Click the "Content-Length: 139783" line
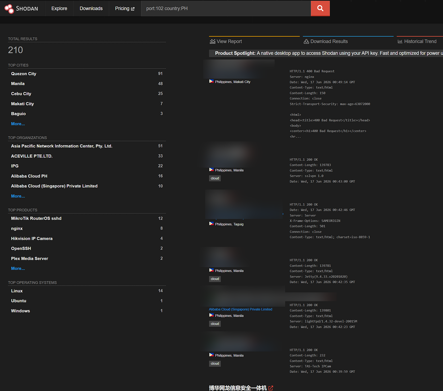 tap(310, 165)
